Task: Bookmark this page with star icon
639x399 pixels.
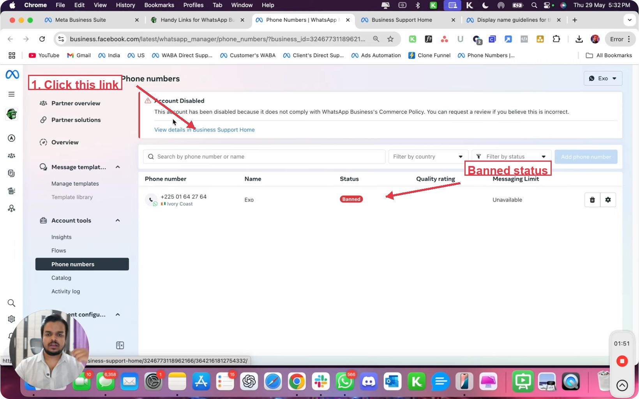Action: pos(390,39)
